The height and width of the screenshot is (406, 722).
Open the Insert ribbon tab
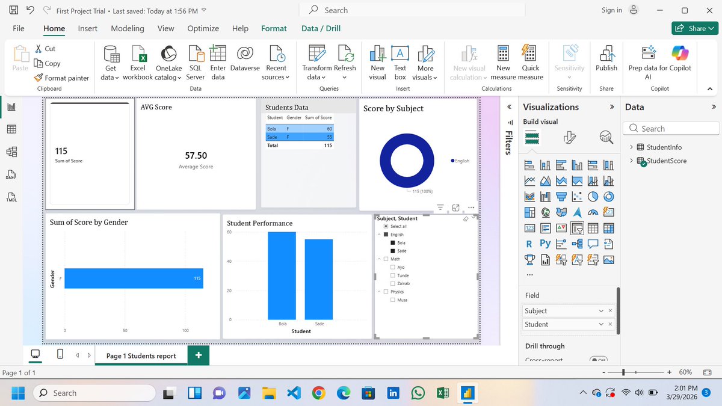pos(88,28)
